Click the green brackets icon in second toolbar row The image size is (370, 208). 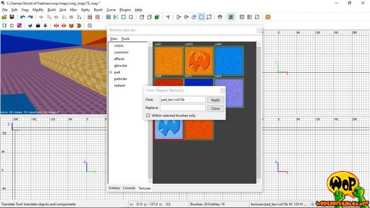tap(4, 26)
